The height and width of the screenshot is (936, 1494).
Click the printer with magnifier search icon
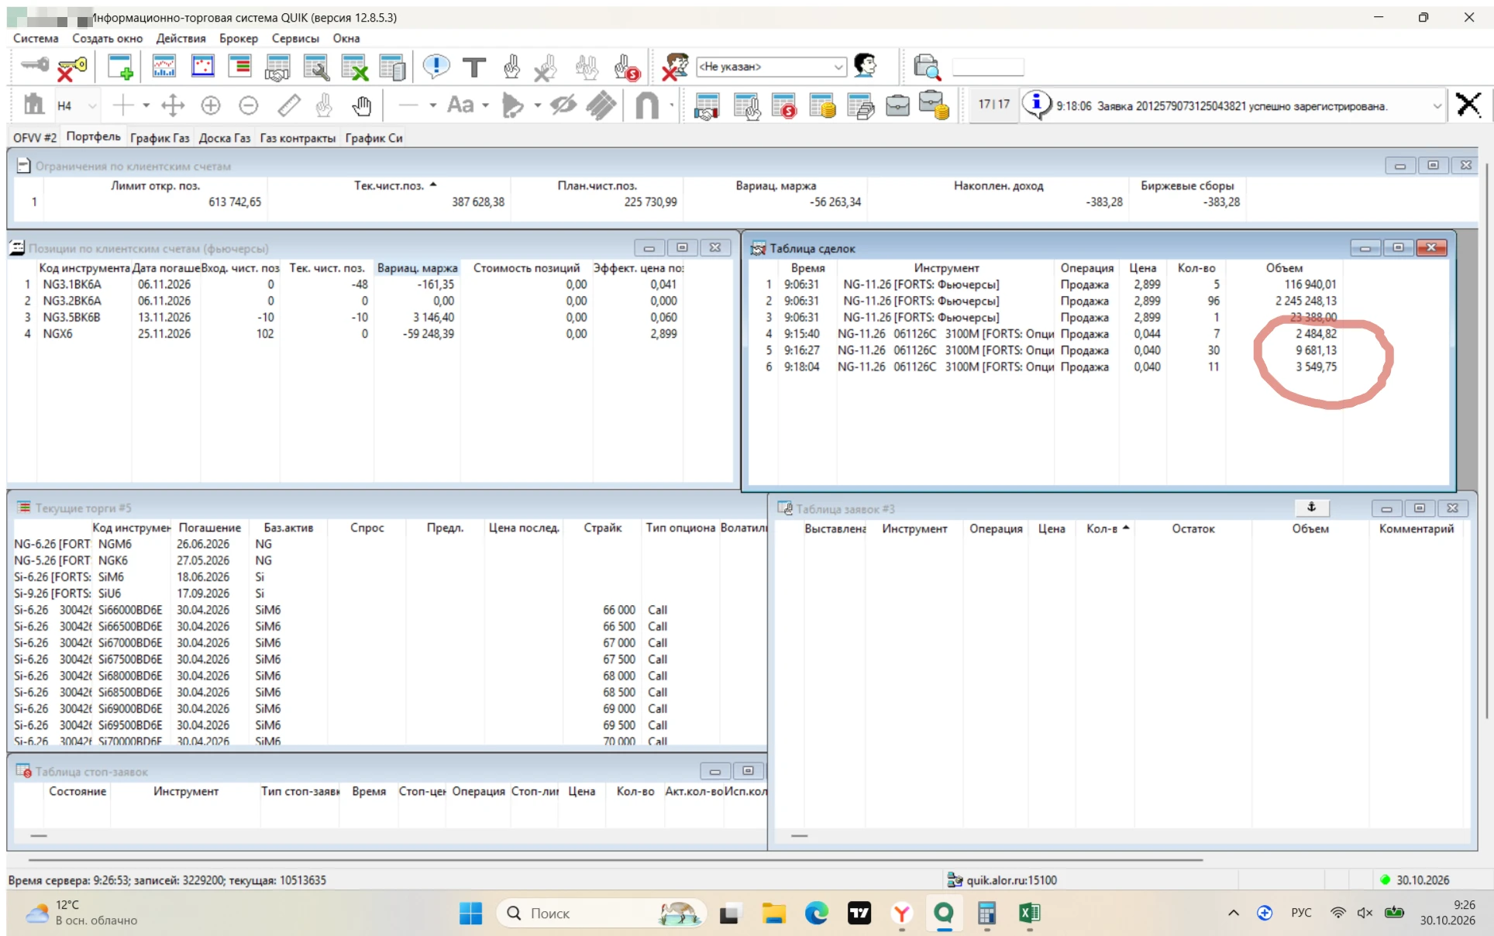point(927,67)
